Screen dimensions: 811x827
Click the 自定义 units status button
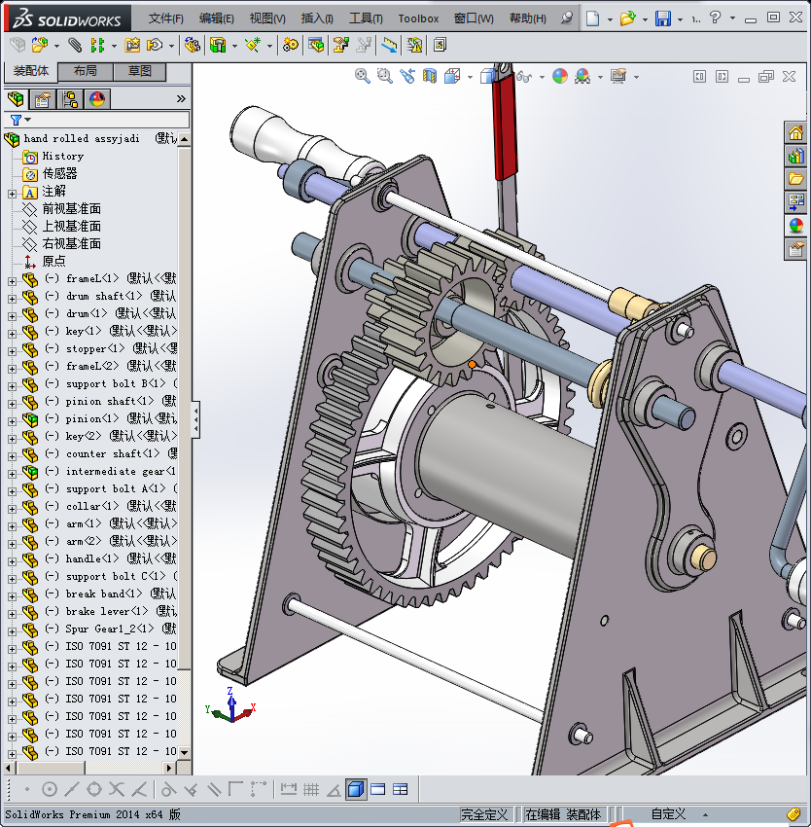[668, 814]
